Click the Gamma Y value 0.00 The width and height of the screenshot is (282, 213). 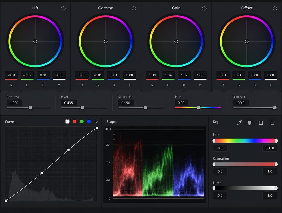(x=130, y=75)
